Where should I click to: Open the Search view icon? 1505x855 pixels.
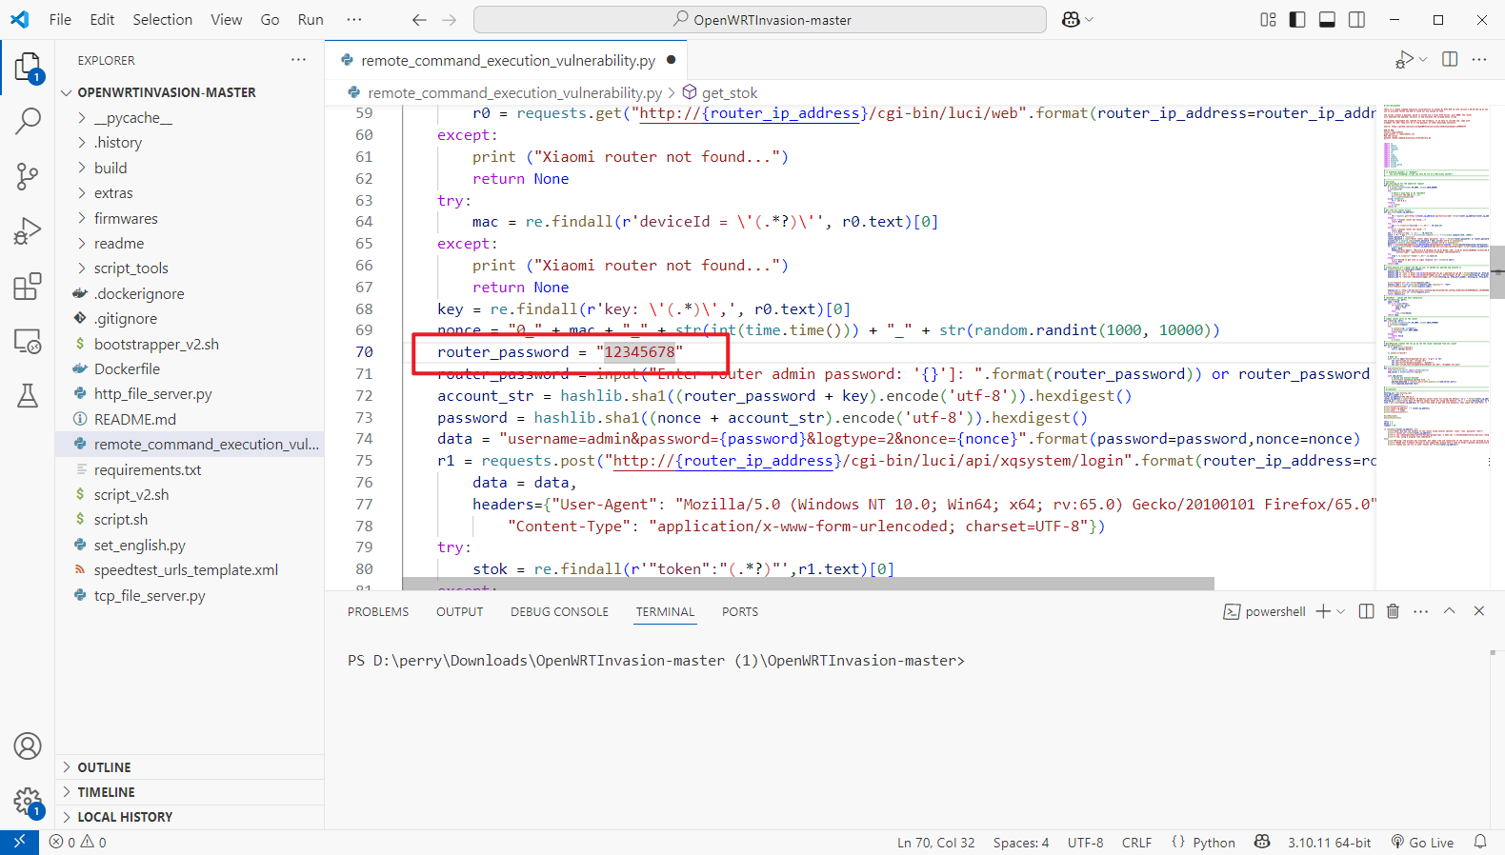point(28,121)
